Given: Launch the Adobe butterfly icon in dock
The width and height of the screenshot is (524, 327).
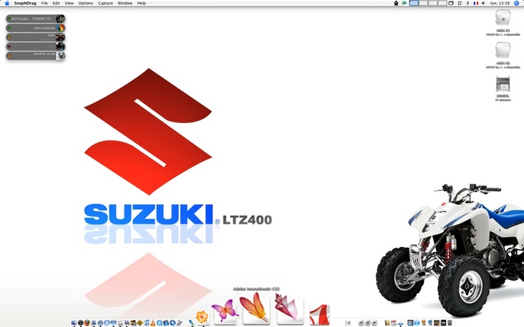Looking at the screenshot, I should pos(225,311).
